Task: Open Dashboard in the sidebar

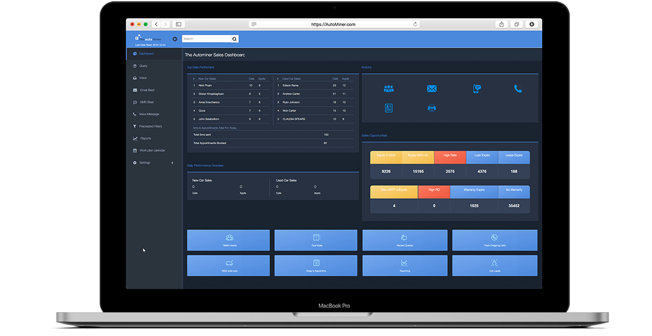Action: pyautogui.click(x=154, y=54)
